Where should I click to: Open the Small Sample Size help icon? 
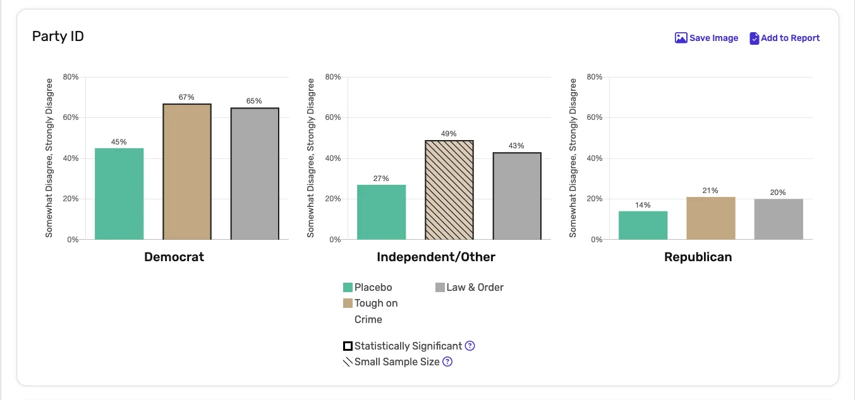pos(447,362)
